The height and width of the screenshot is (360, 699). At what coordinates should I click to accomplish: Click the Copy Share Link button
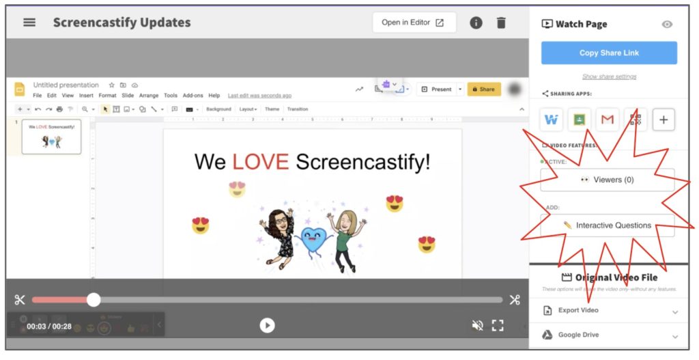point(608,53)
